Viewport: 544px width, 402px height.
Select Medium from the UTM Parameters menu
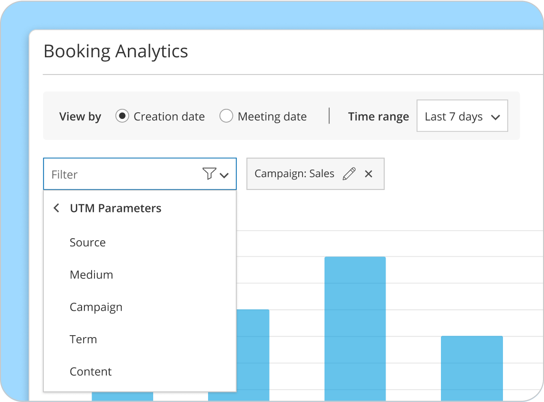[91, 275]
